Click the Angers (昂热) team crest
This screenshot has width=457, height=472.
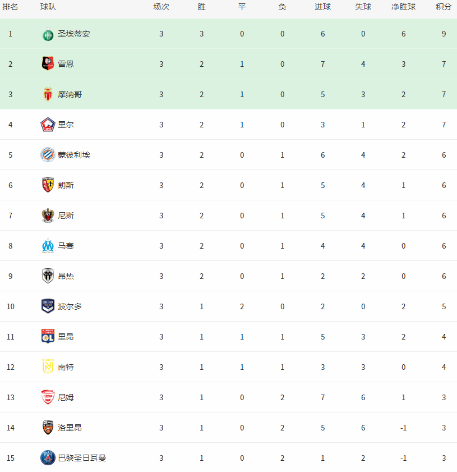click(x=48, y=276)
